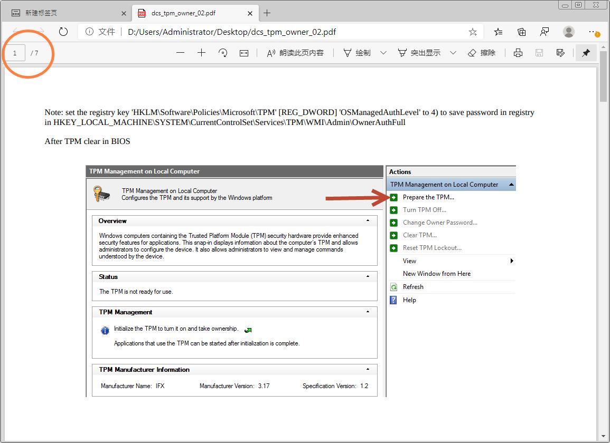The height and width of the screenshot is (443, 610).
Task: Click the zoom out minus icon
Action: pyautogui.click(x=181, y=53)
